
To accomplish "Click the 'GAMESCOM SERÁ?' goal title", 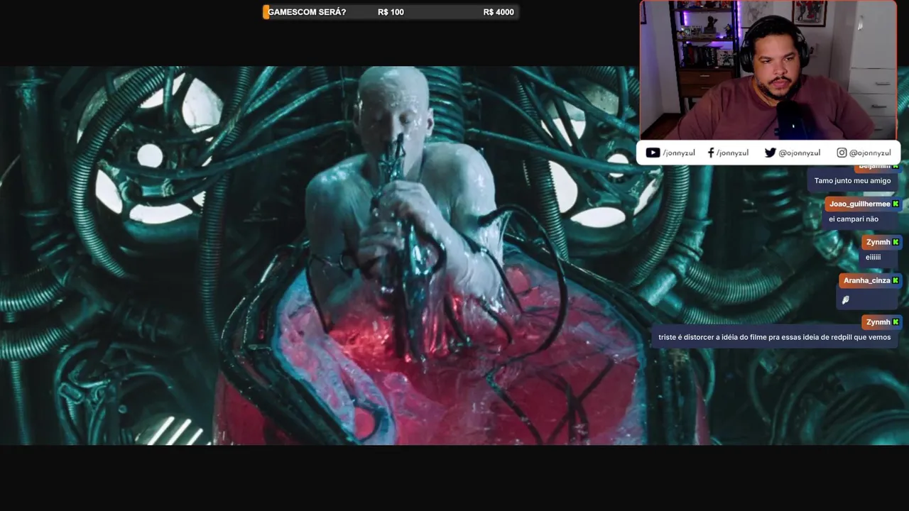I will (x=307, y=12).
